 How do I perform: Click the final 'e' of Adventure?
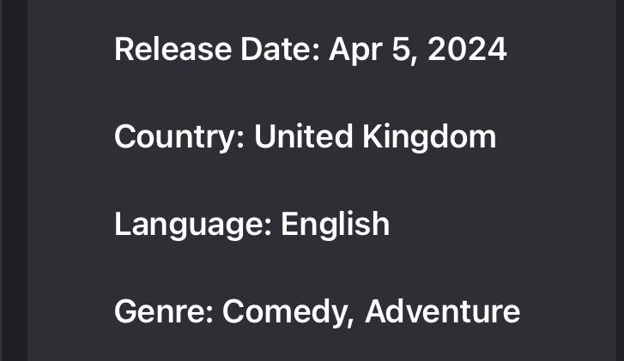tap(511, 314)
